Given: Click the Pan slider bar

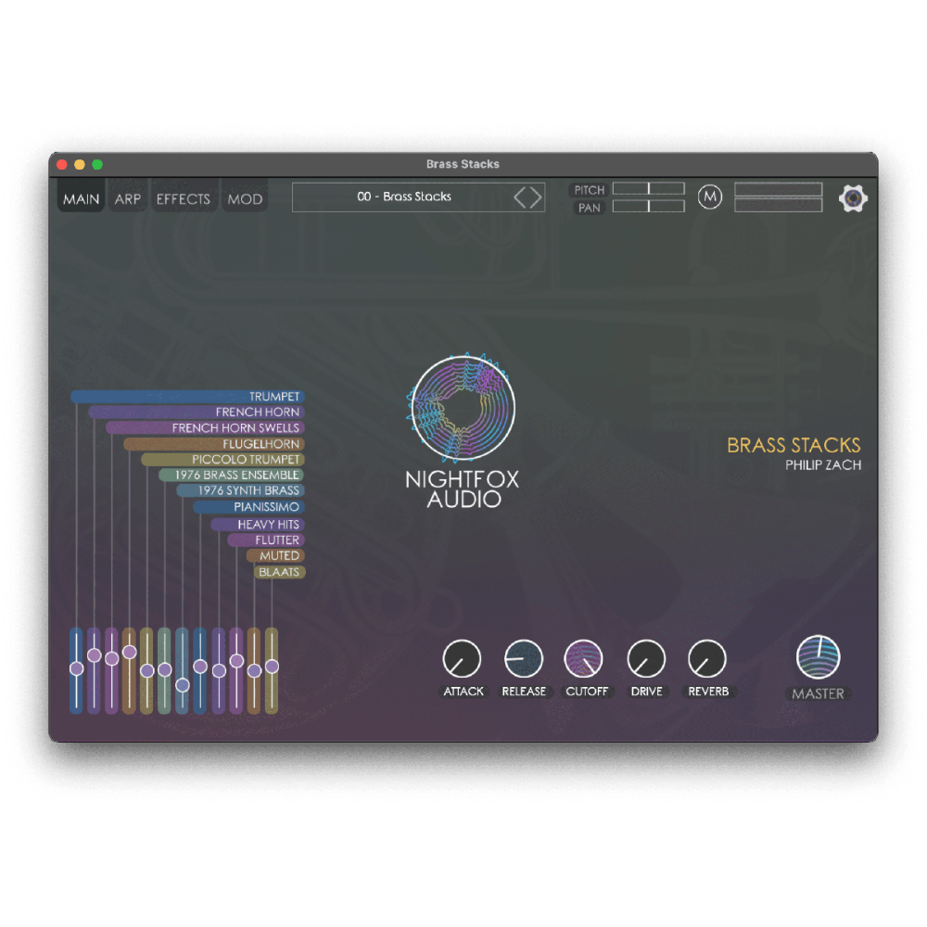Looking at the screenshot, I should pos(648,207).
